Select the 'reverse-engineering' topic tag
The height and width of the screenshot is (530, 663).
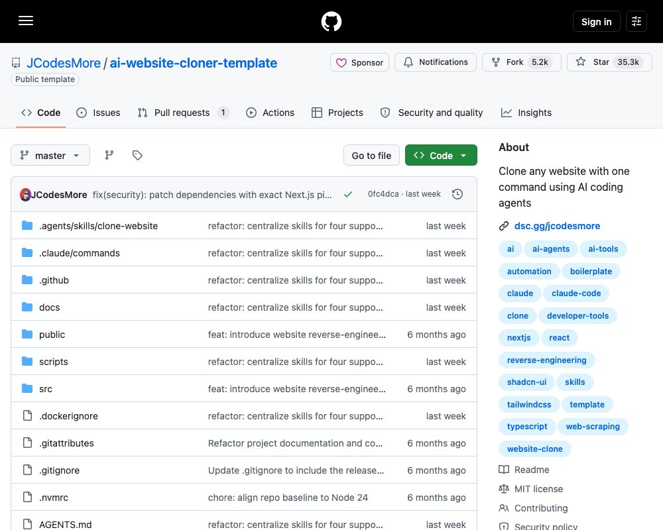547,360
